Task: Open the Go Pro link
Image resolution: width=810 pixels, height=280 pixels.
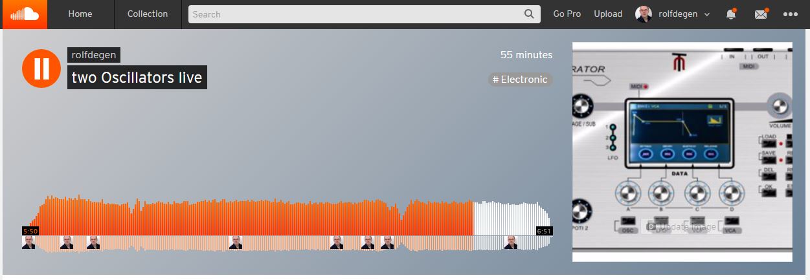Action: pos(567,14)
